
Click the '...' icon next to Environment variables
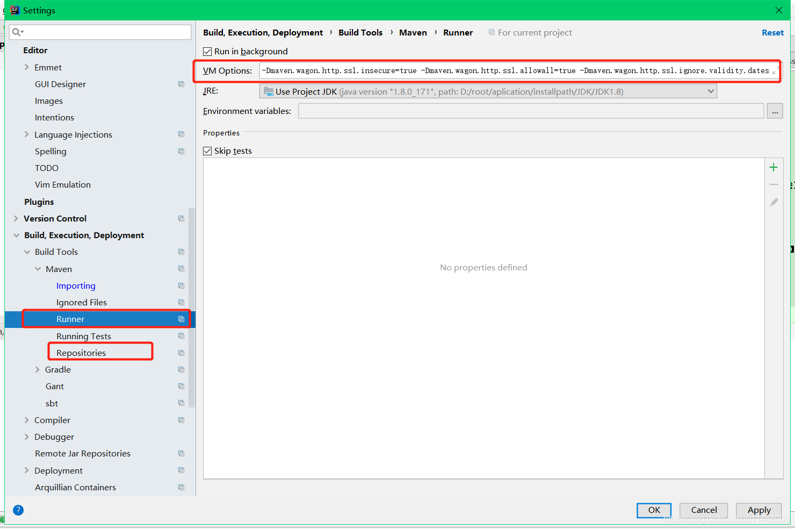pyautogui.click(x=775, y=111)
